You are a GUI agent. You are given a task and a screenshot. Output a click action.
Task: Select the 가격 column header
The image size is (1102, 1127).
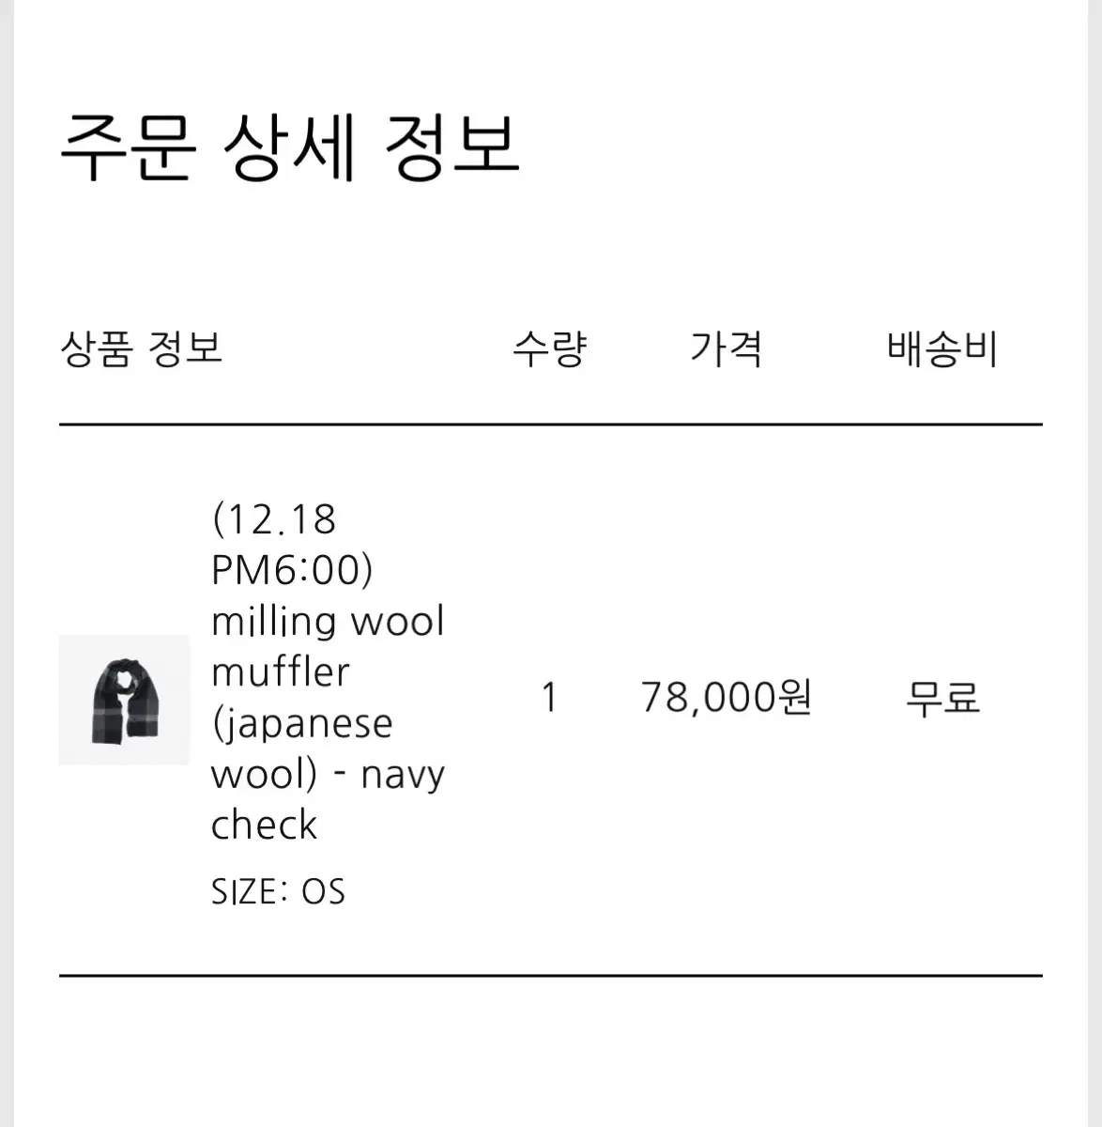(726, 348)
